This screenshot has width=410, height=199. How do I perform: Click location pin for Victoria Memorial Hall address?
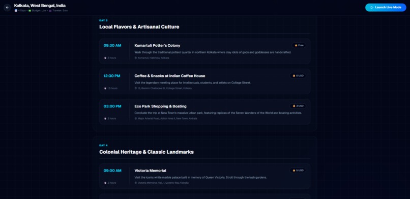pyautogui.click(x=136, y=183)
